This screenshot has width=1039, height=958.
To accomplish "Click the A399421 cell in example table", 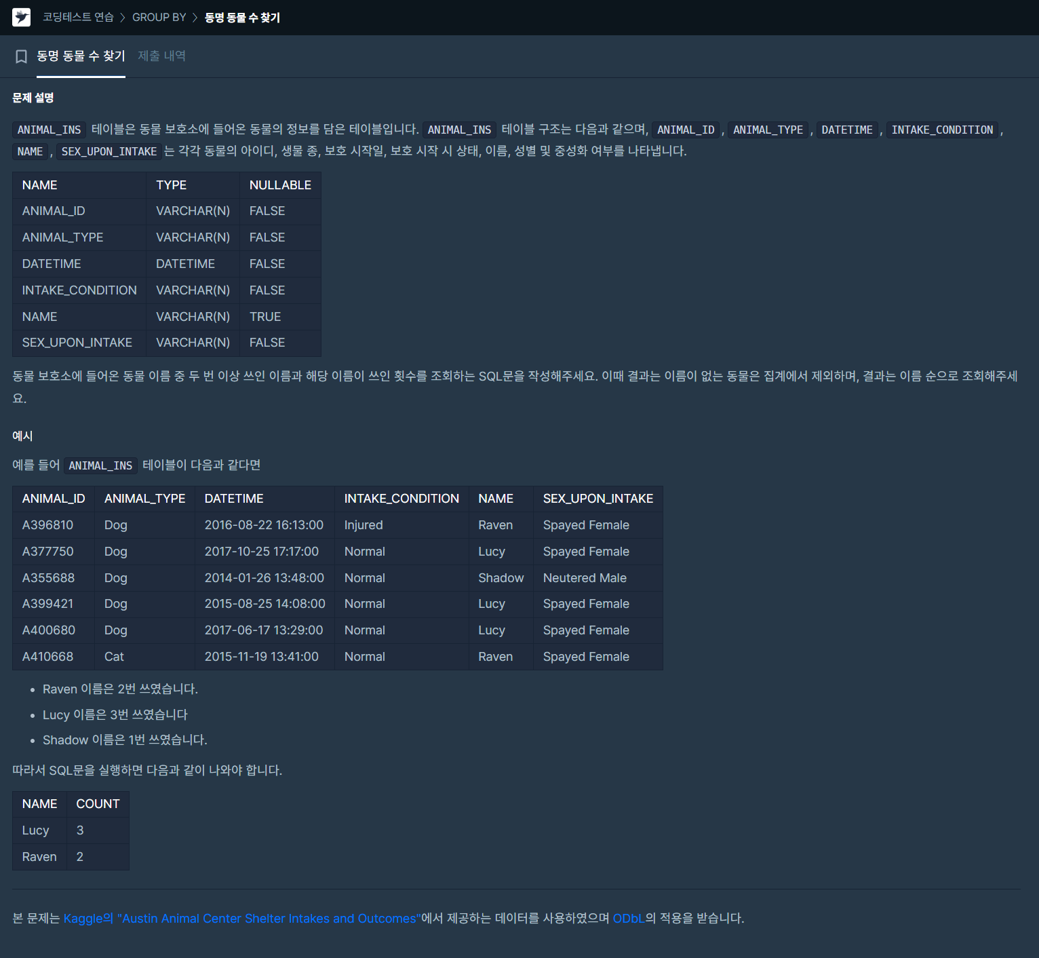I will coord(54,604).
